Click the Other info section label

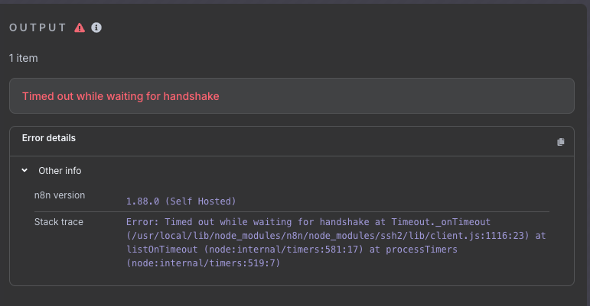pos(60,171)
